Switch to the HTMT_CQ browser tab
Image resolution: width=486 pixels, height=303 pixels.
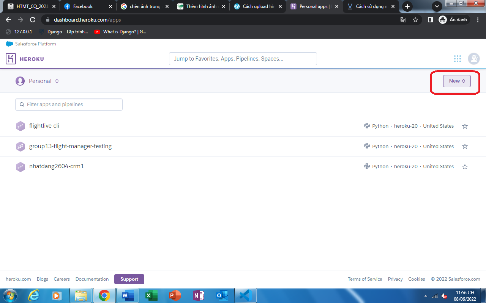[x=32, y=6]
